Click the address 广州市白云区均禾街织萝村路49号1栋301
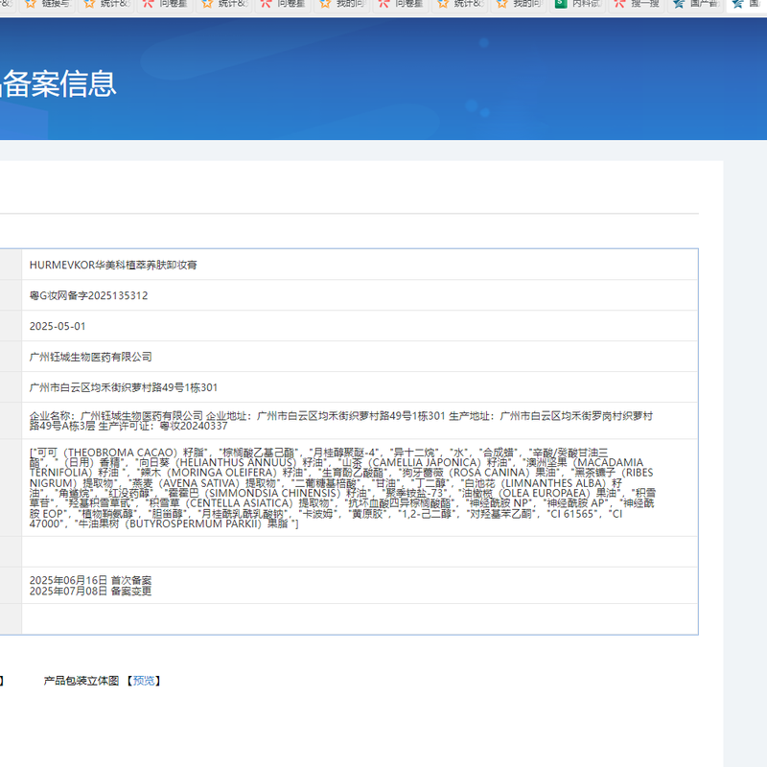Image resolution: width=767 pixels, height=767 pixels. click(x=124, y=387)
